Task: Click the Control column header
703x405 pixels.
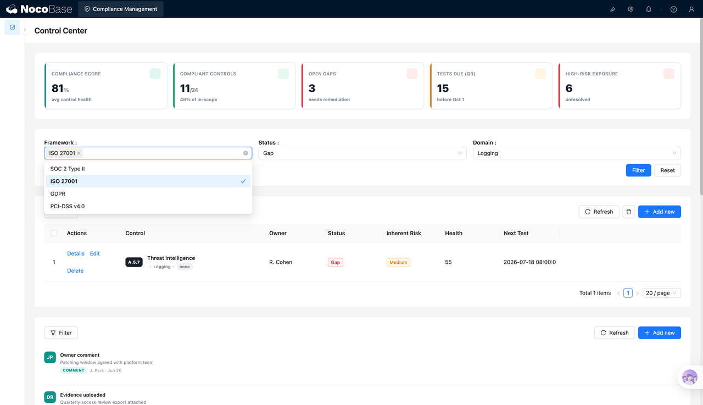Action: click(x=135, y=233)
